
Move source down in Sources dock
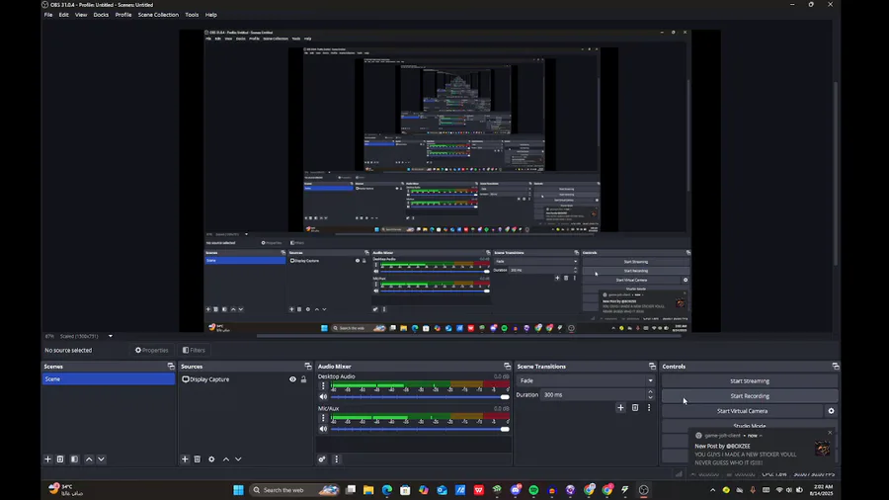click(x=238, y=459)
